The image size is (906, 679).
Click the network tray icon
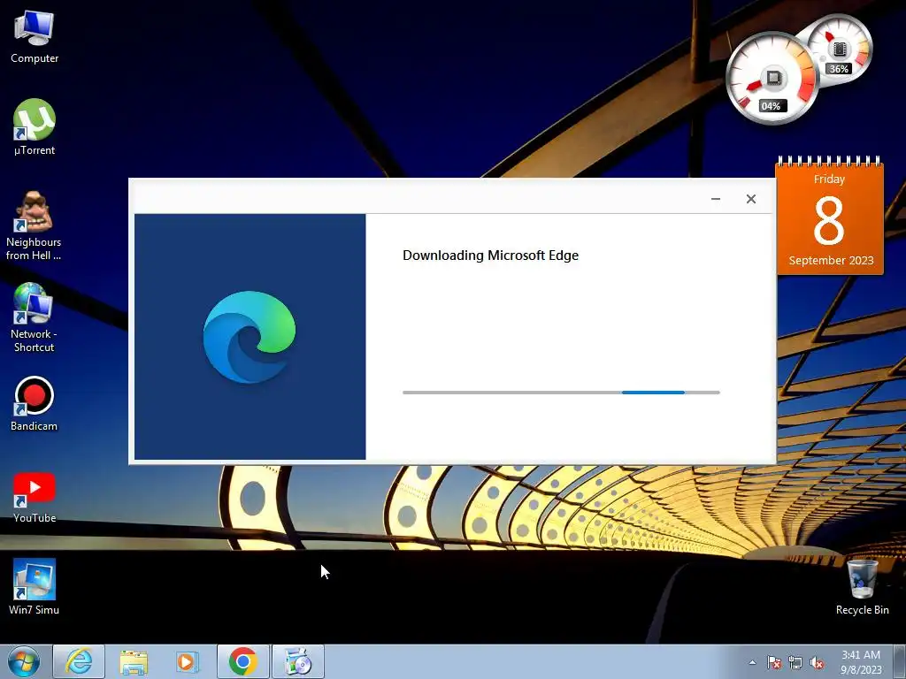pos(795,662)
